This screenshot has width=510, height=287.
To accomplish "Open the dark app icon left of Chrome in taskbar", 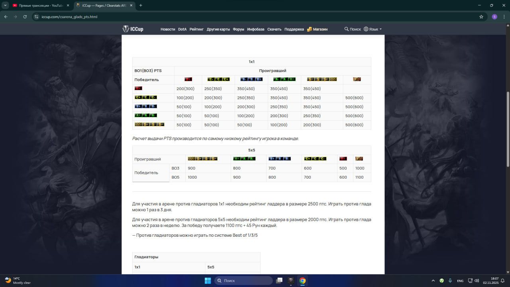I will tap(291, 281).
